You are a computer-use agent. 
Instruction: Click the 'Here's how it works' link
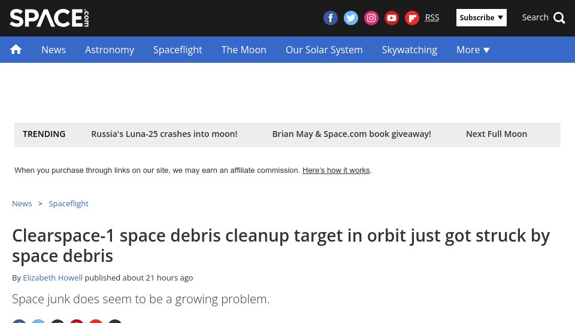tap(336, 170)
